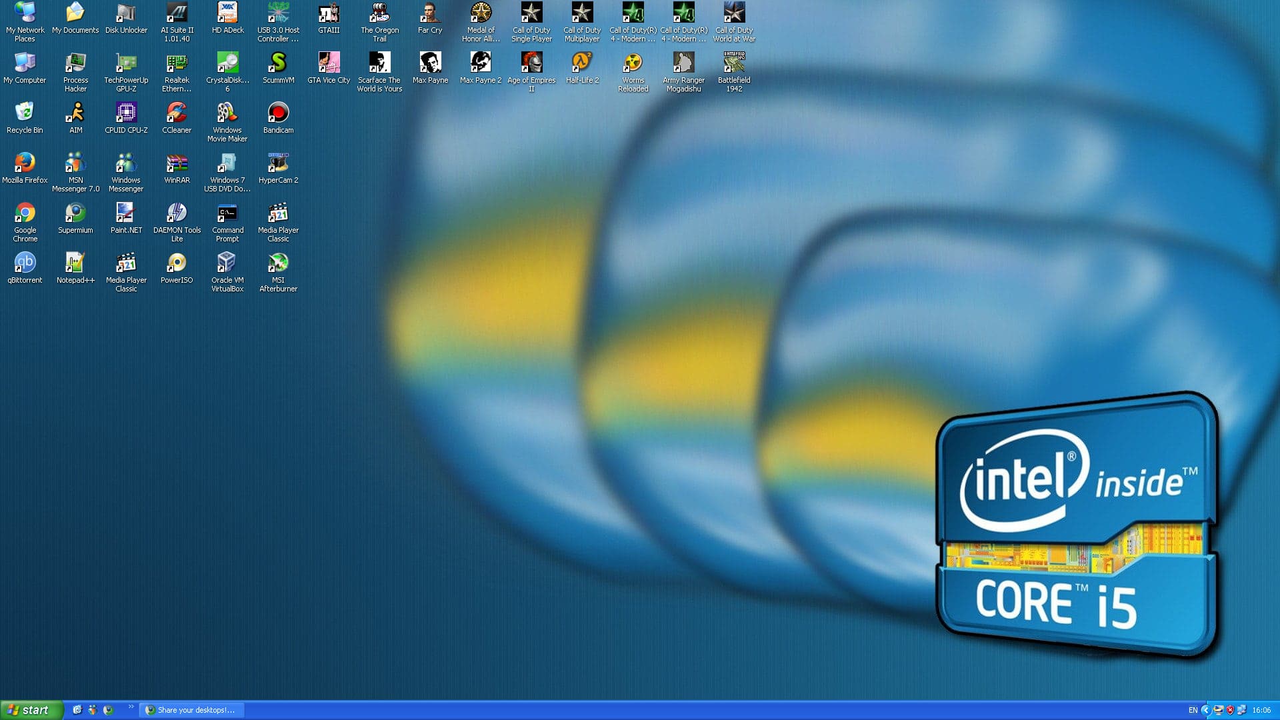Click the red security shield tray icon
1280x720 pixels.
click(1230, 710)
